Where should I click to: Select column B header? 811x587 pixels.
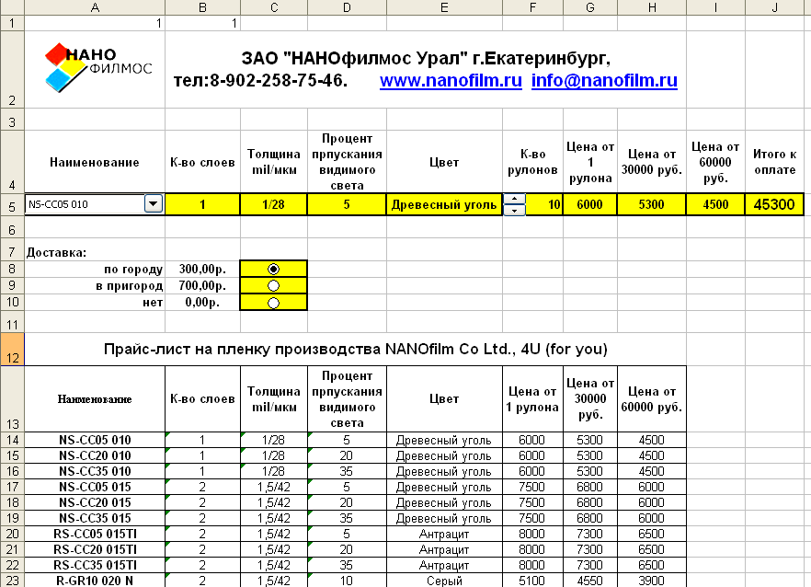[202, 7]
